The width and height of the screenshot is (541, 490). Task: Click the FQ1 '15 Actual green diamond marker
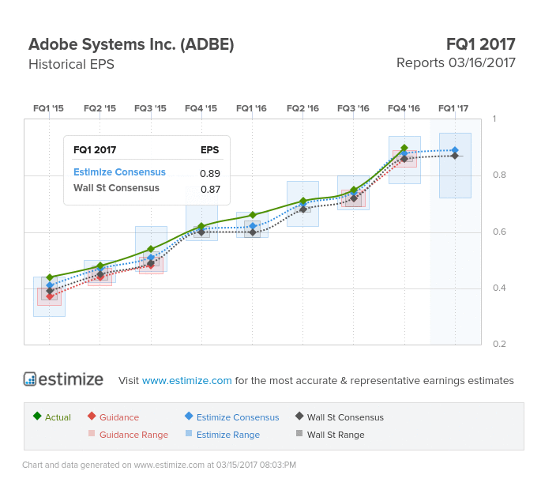(50, 277)
